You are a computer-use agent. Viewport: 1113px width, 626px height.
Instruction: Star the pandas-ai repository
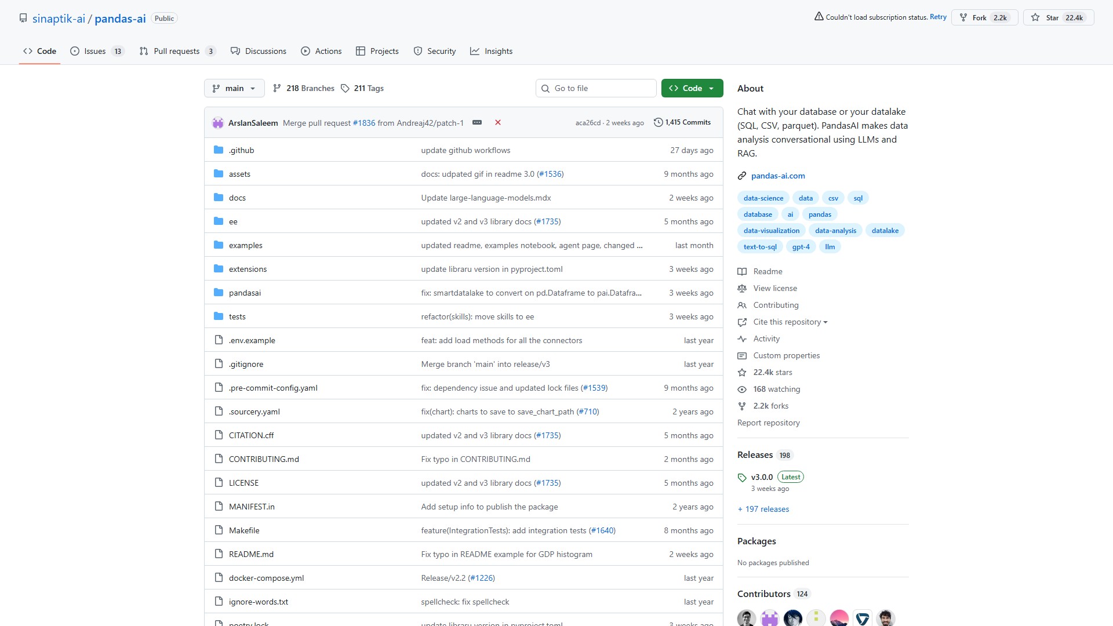coord(1058,17)
